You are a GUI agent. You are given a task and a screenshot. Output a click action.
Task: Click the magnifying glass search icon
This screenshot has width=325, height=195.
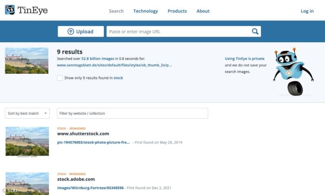255,32
